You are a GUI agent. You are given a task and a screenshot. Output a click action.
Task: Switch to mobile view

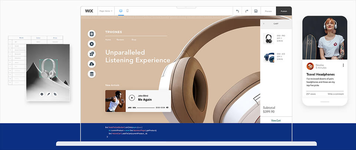(x=128, y=11)
